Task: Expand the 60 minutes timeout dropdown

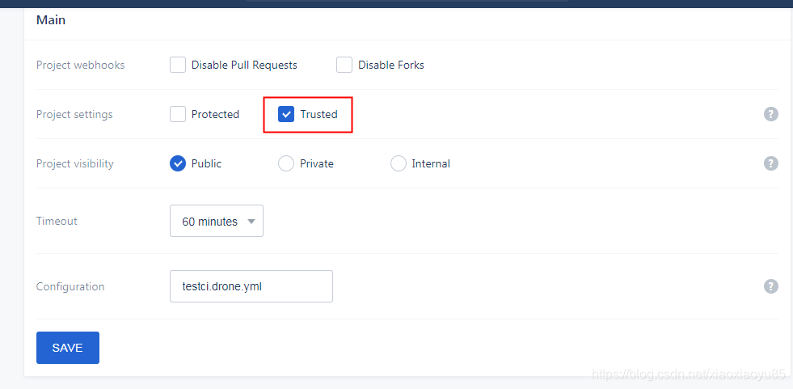Action: (x=217, y=221)
